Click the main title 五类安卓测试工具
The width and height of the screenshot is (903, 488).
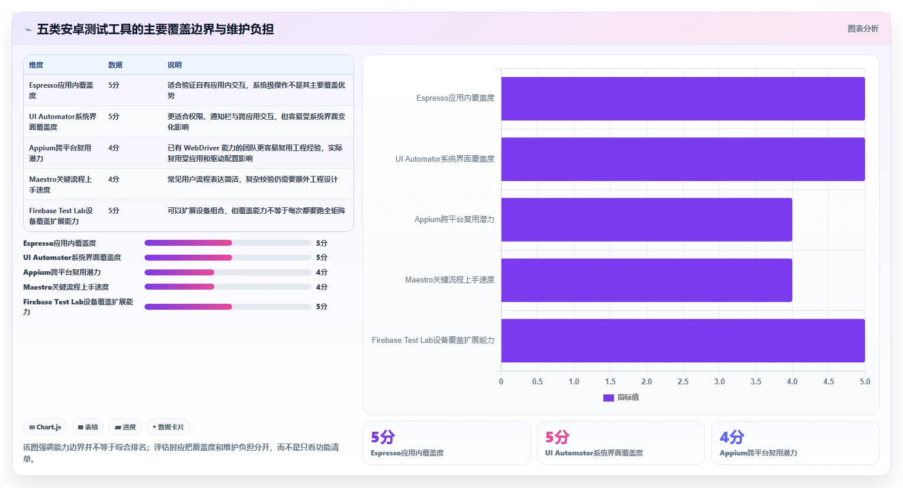[155, 30]
